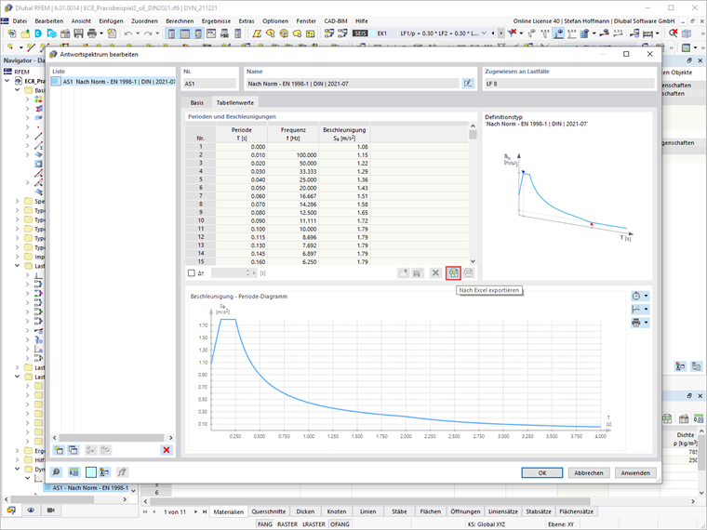The width and height of the screenshot is (707, 530).
Task: Go to the next load case with the right arrow
Action: tap(500, 33)
